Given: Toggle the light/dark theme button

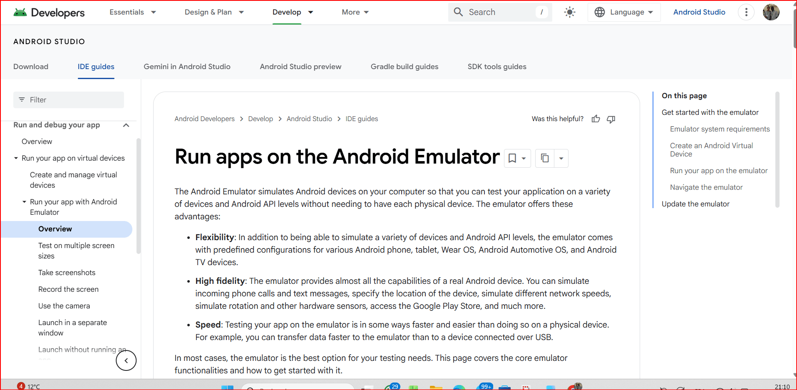Looking at the screenshot, I should [x=570, y=12].
